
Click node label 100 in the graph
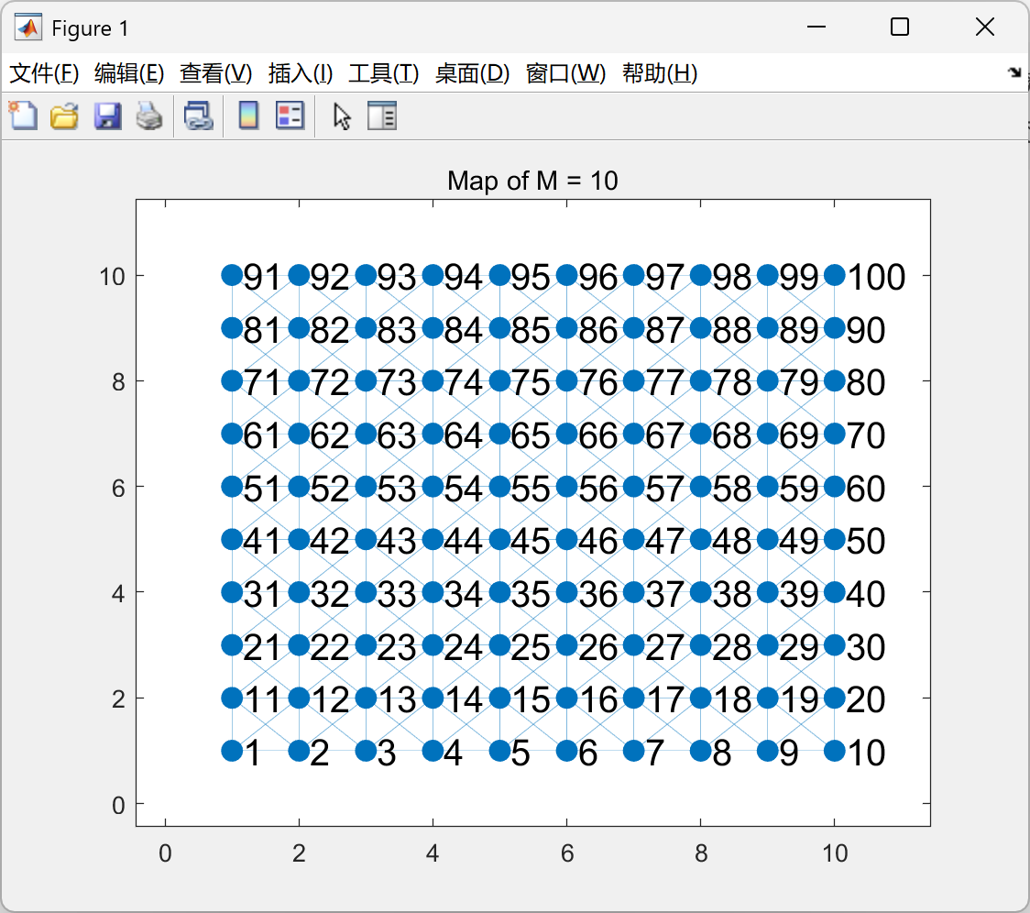click(x=876, y=278)
